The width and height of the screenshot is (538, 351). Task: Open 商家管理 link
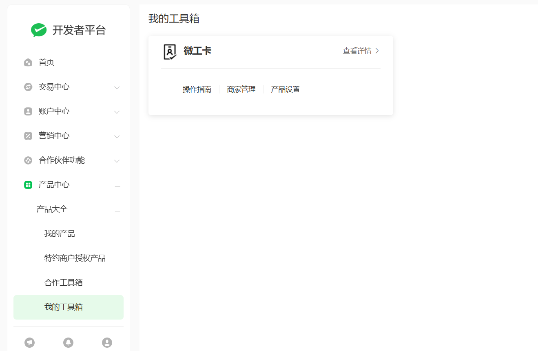[241, 89]
